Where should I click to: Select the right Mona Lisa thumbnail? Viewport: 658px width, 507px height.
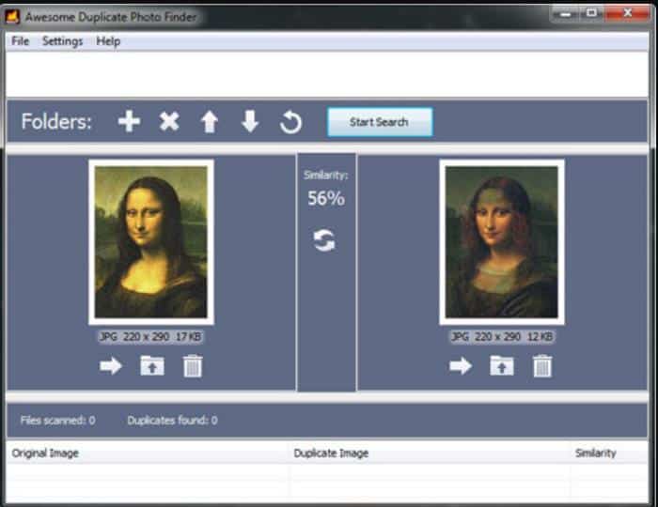point(501,242)
